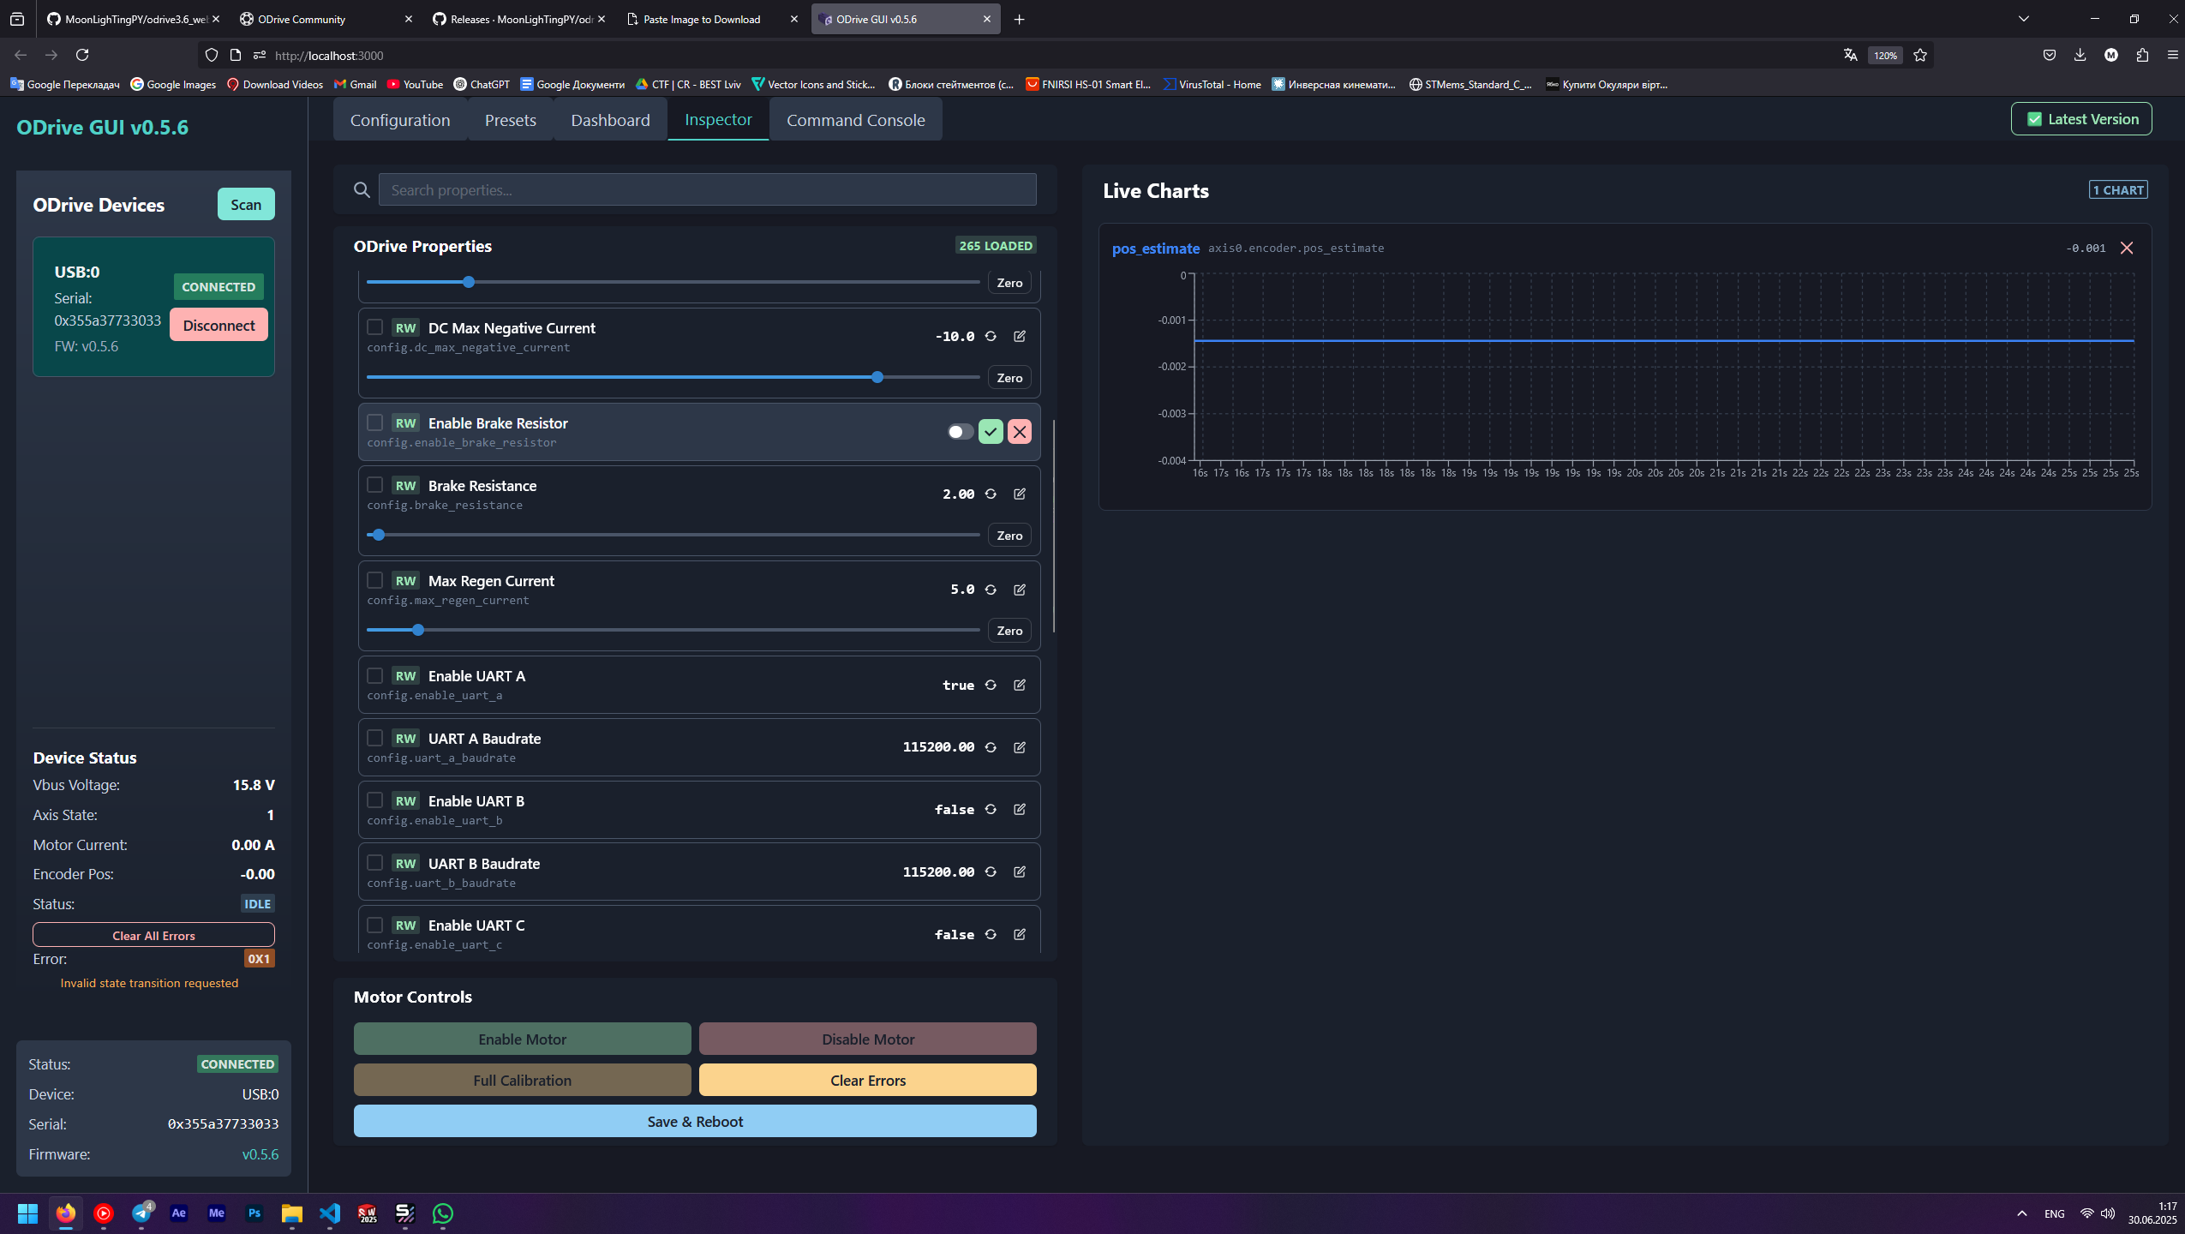
Task: Click Clear All Errors in Device Status
Action: [153, 935]
